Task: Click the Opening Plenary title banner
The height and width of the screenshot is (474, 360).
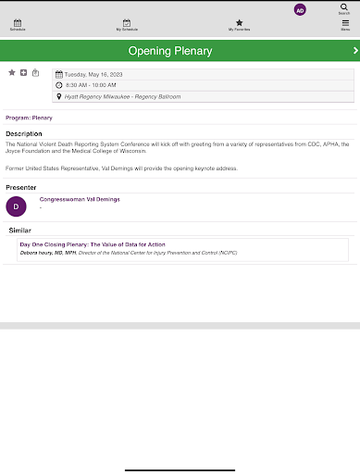Action: click(180, 51)
